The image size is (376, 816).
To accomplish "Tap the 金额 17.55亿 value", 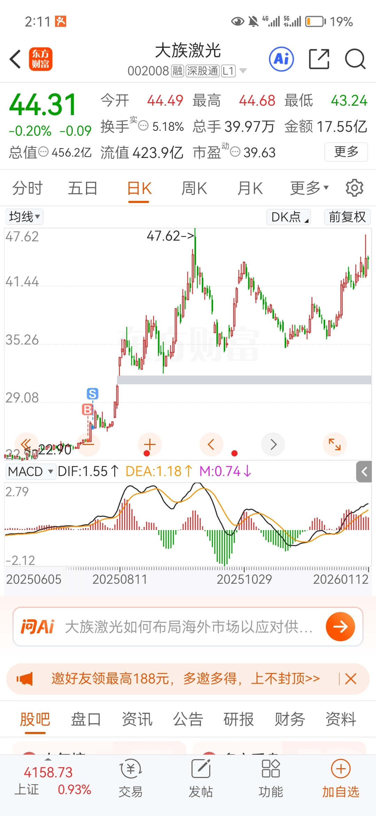I will pyautogui.click(x=326, y=126).
